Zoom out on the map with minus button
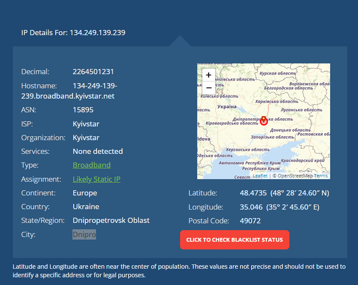This screenshot has height=285, width=358. pos(208,87)
